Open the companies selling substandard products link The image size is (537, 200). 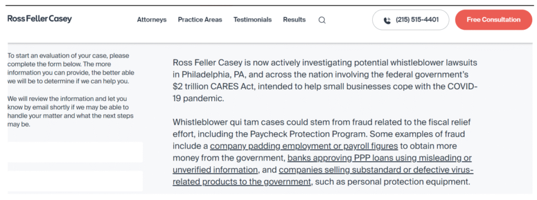point(376,170)
